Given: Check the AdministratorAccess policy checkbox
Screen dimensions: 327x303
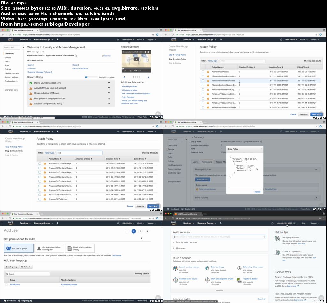Looking at the screenshot, I should 203,72.
